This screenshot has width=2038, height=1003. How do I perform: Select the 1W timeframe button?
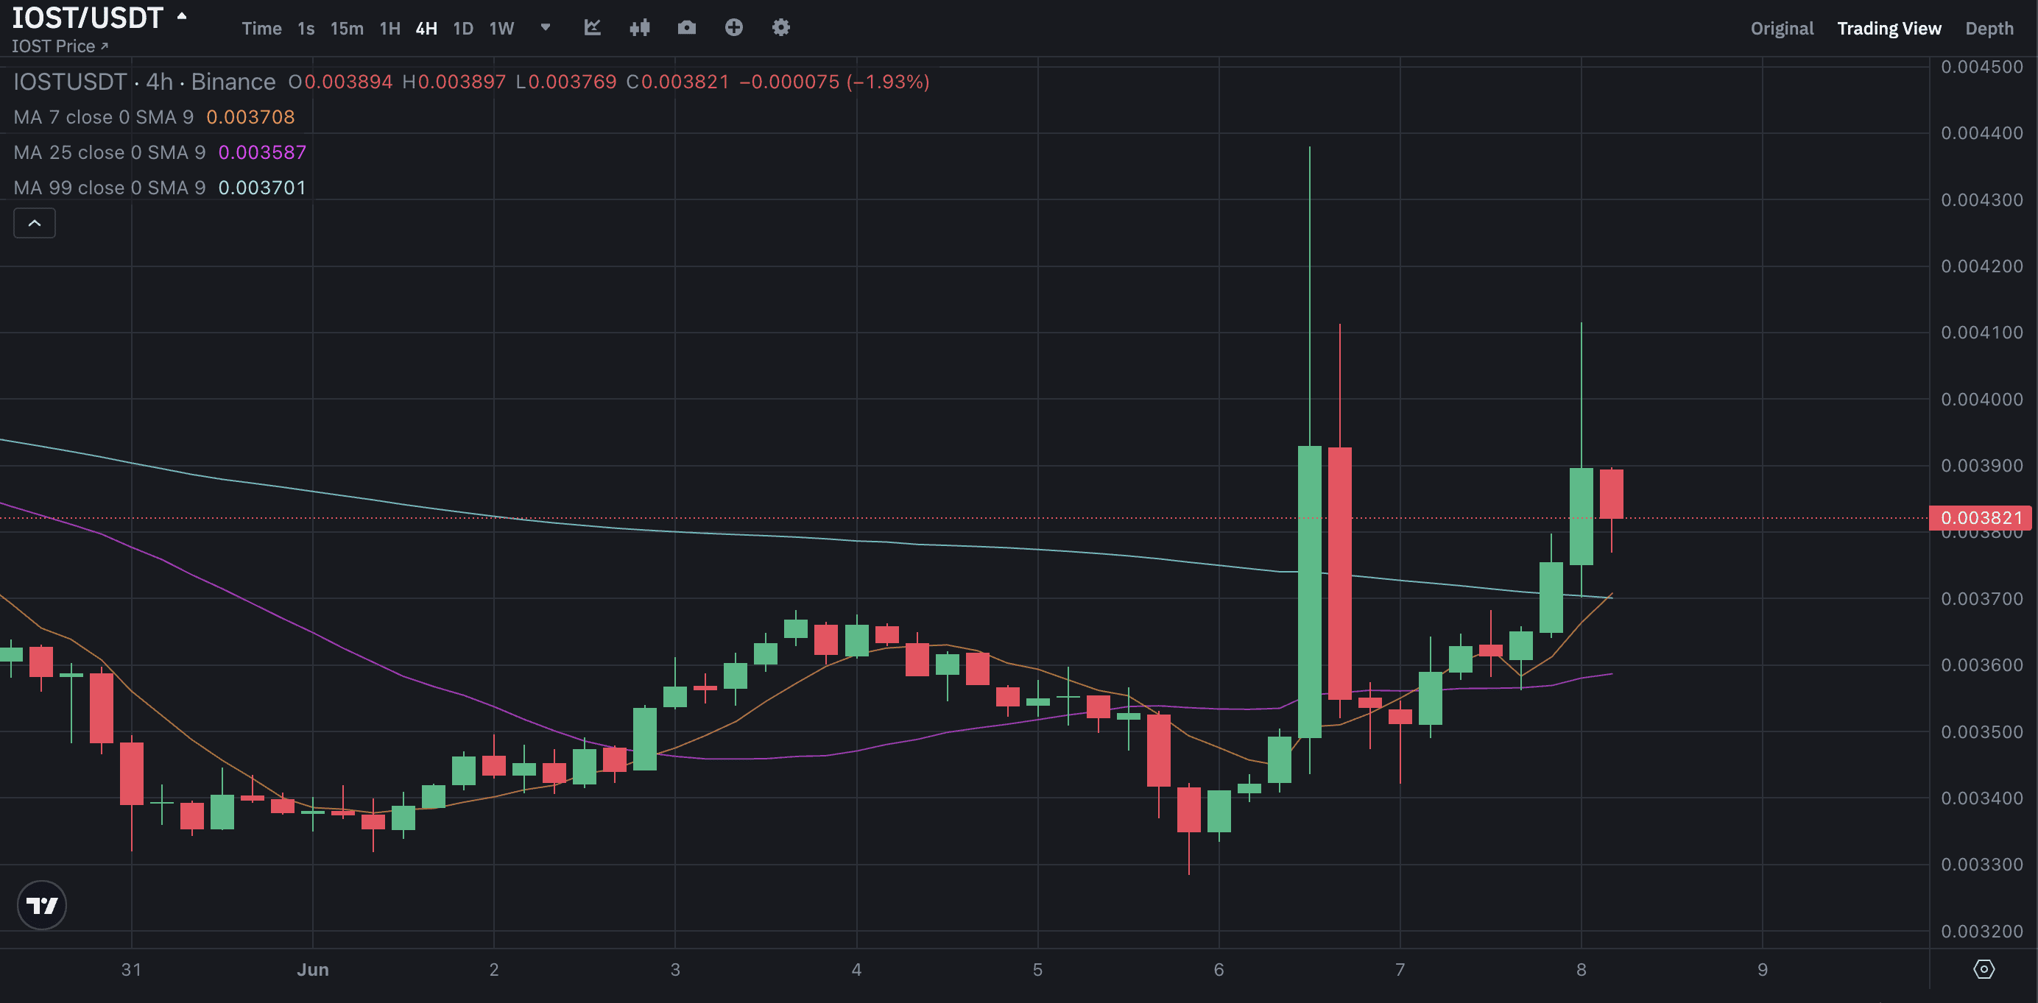pos(501,29)
